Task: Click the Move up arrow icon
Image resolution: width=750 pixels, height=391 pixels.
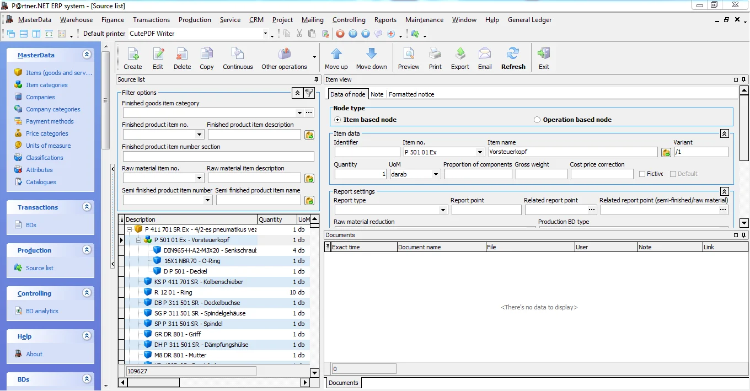Action: [336, 54]
